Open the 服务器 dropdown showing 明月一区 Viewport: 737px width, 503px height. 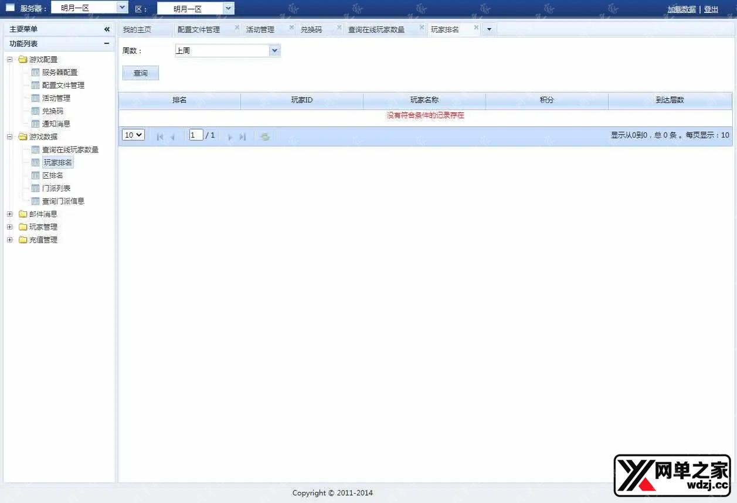pyautogui.click(x=122, y=8)
